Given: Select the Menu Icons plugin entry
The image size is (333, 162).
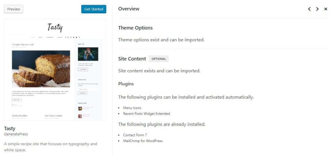Looking at the screenshot, I should tap(132, 108).
